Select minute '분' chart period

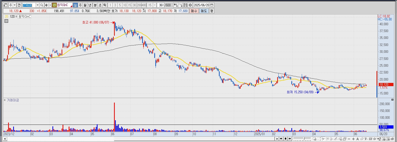[x=95, y=5]
